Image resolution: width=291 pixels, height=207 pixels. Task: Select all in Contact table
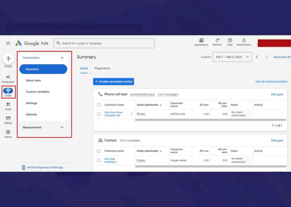point(99,151)
